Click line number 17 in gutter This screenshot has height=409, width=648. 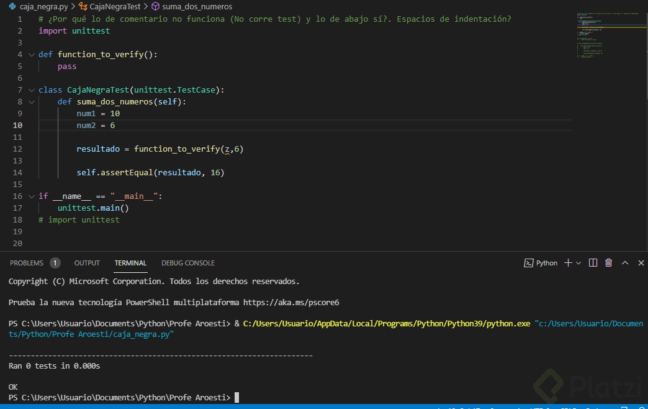(x=17, y=208)
